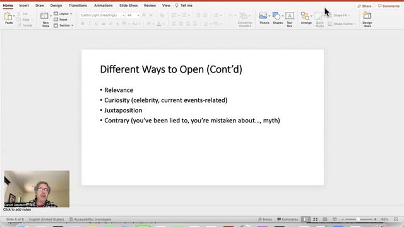Switch to Normal view icon

click(306, 219)
